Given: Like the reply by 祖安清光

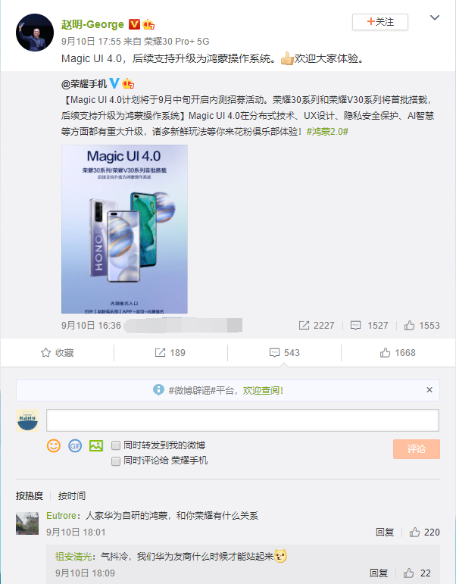Looking at the screenshot, I should (x=417, y=573).
